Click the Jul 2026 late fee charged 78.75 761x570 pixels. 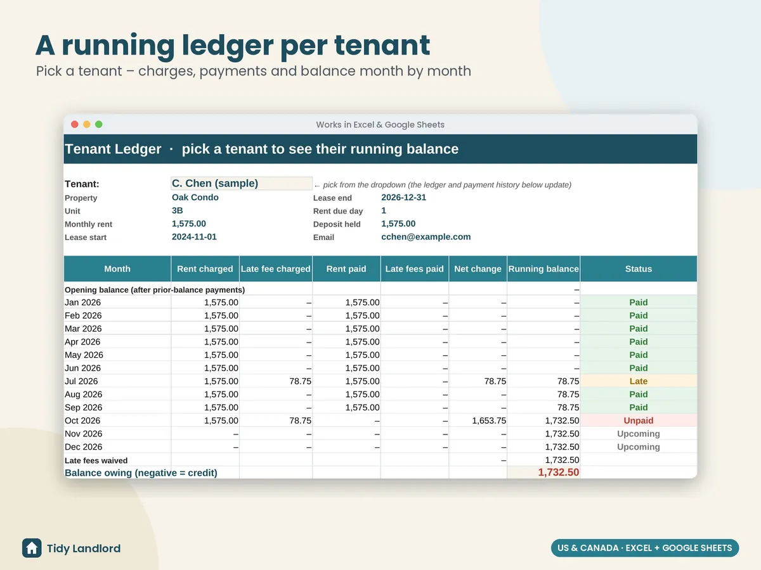pyautogui.click(x=300, y=382)
